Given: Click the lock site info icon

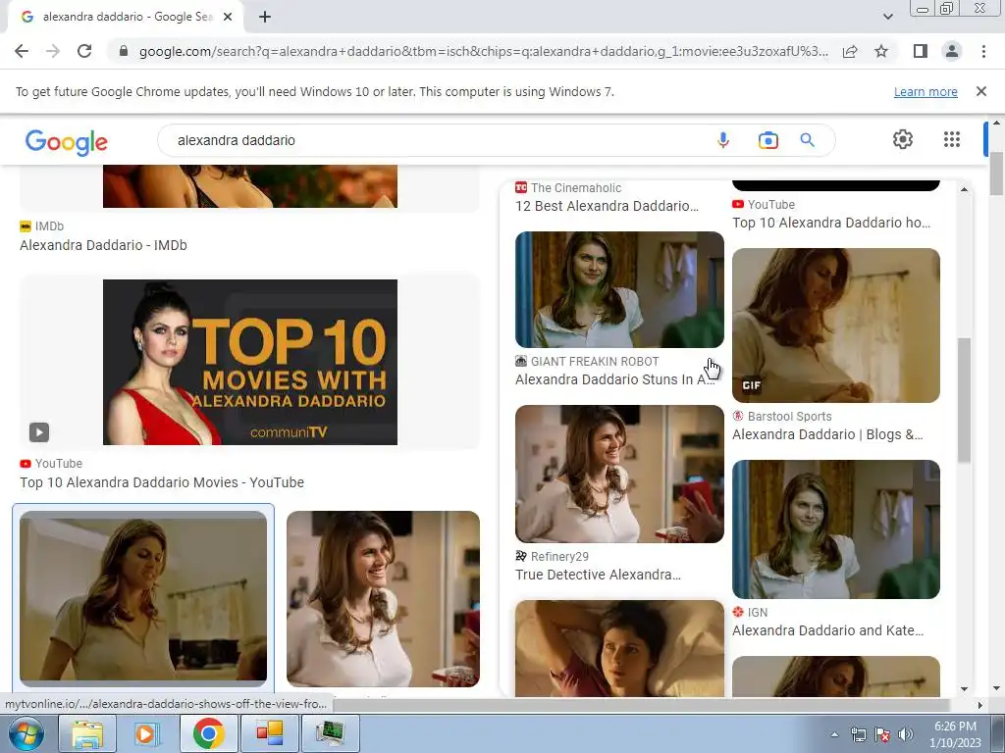Looking at the screenshot, I should click(124, 51).
